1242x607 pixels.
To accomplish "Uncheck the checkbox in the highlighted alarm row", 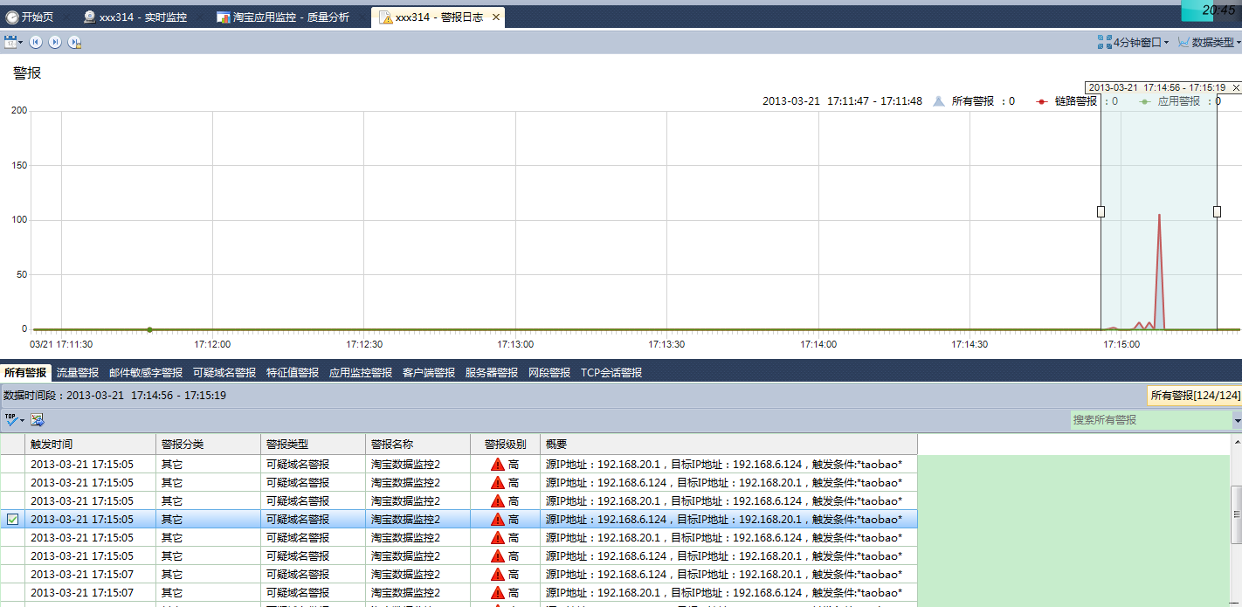I will click(x=12, y=519).
